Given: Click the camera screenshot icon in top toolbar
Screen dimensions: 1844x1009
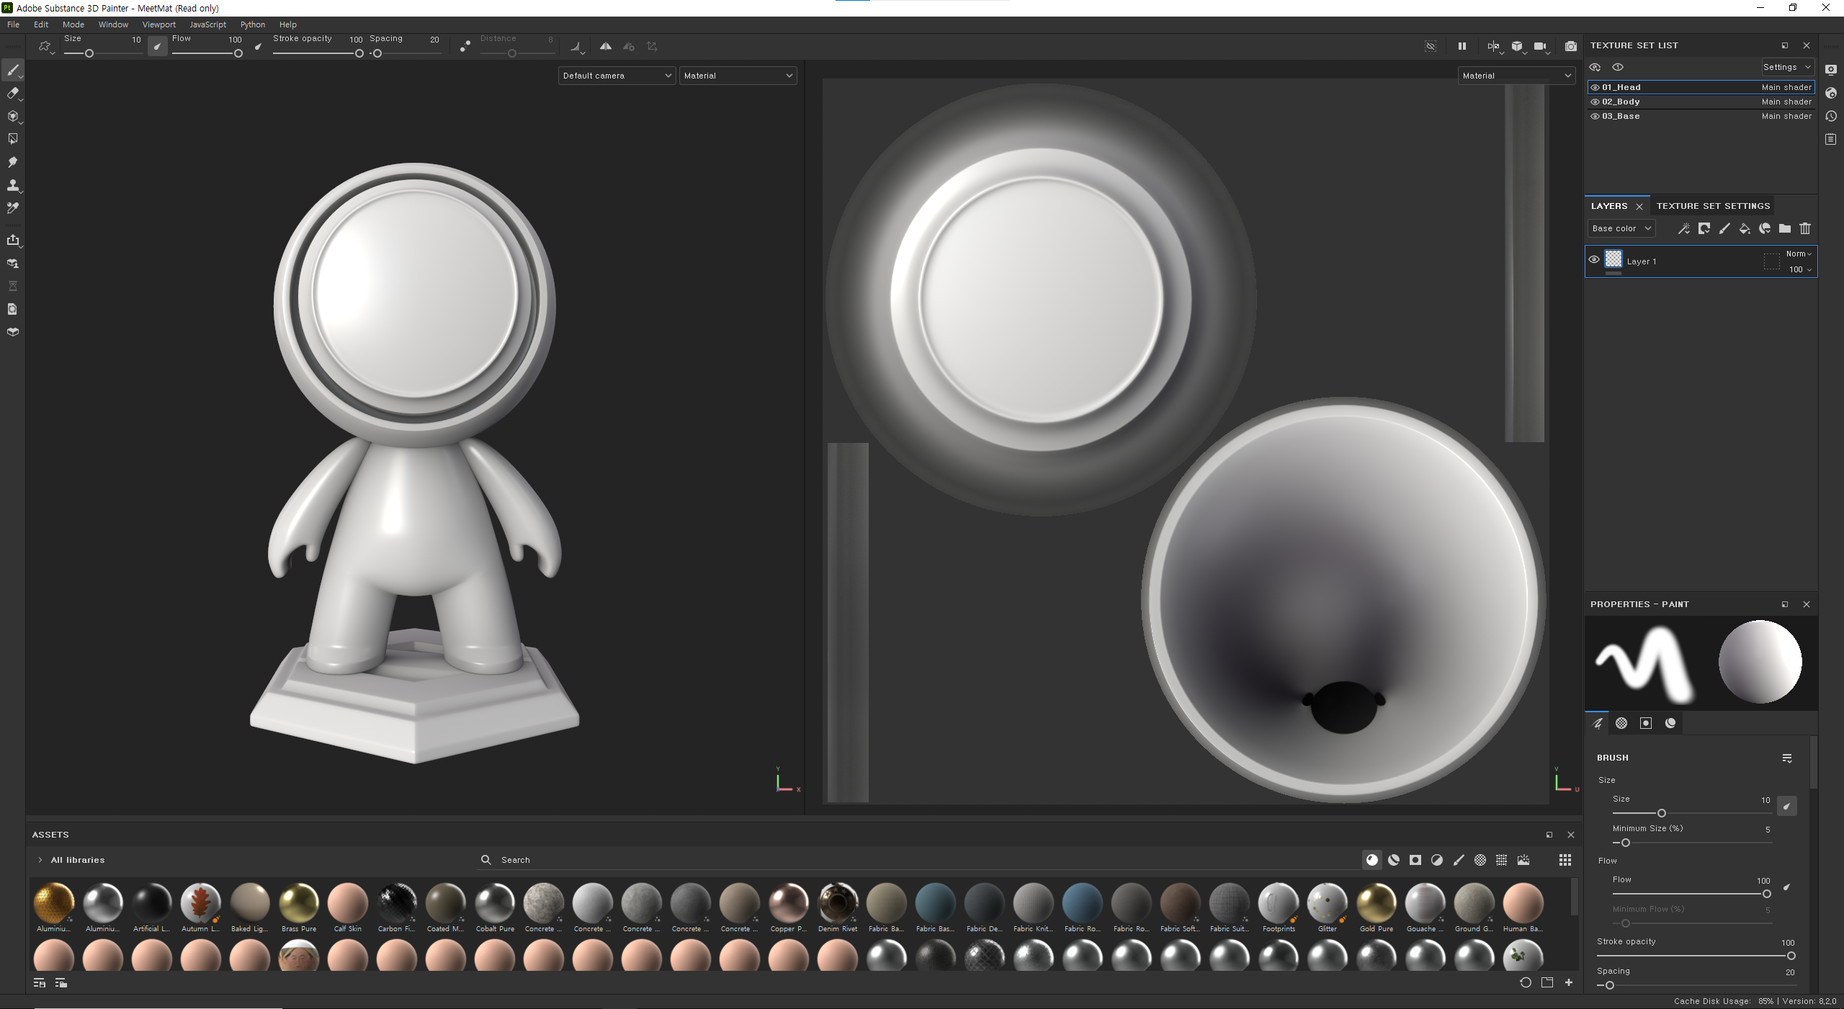Looking at the screenshot, I should click(x=1570, y=46).
